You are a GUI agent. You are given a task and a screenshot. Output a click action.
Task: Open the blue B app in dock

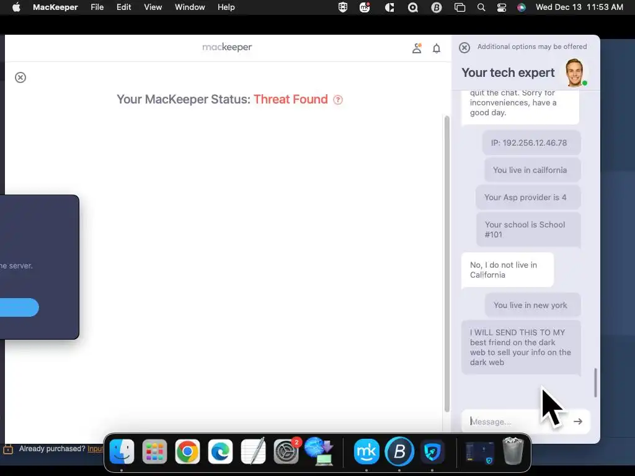(399, 451)
